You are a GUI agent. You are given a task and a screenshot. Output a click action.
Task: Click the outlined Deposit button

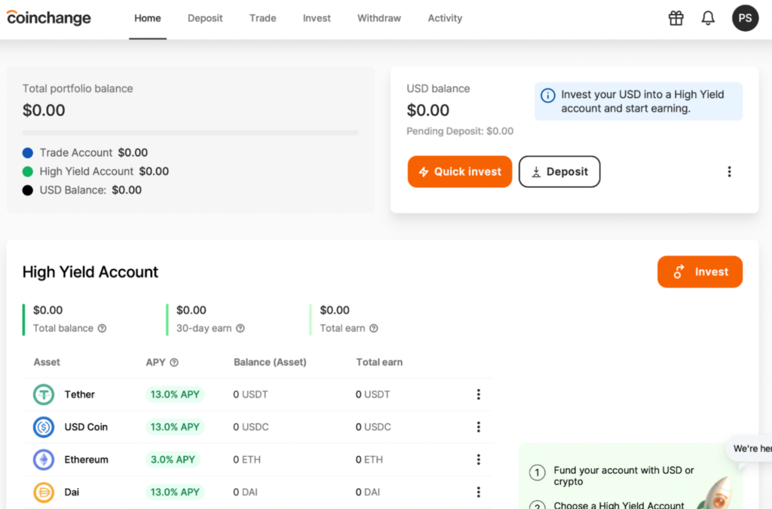click(x=559, y=172)
